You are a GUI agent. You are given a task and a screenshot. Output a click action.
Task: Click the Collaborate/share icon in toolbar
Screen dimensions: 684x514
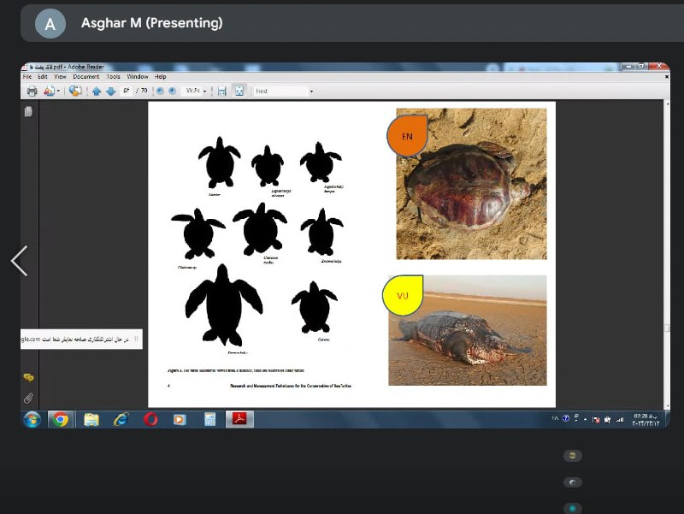click(75, 91)
